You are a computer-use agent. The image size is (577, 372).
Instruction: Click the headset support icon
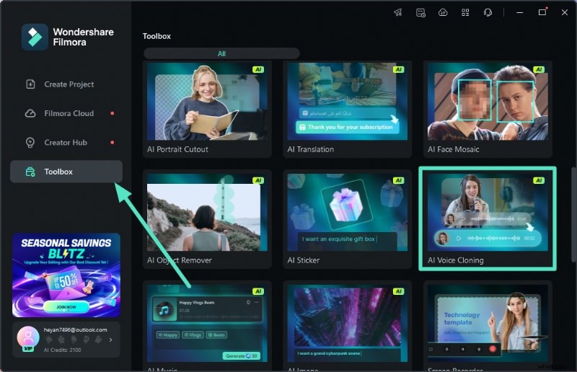[488, 13]
